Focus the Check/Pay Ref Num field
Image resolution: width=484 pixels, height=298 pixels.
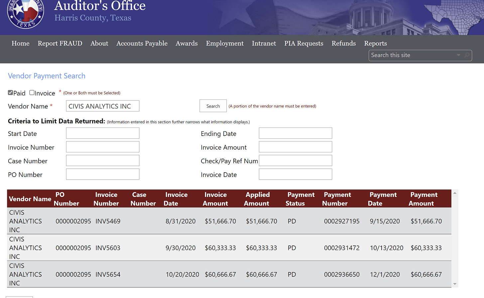(296, 161)
